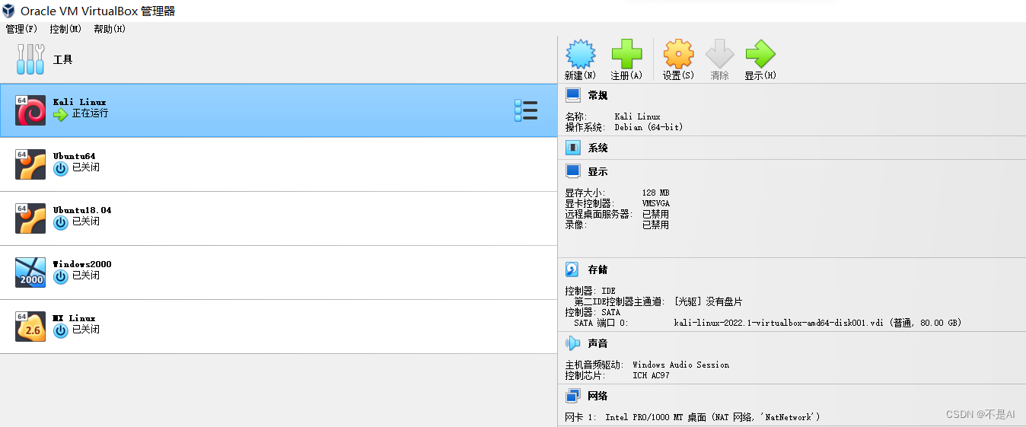The image size is (1026, 427).
Task: Click the Windows2000 VM logo icon
Action: (30, 272)
